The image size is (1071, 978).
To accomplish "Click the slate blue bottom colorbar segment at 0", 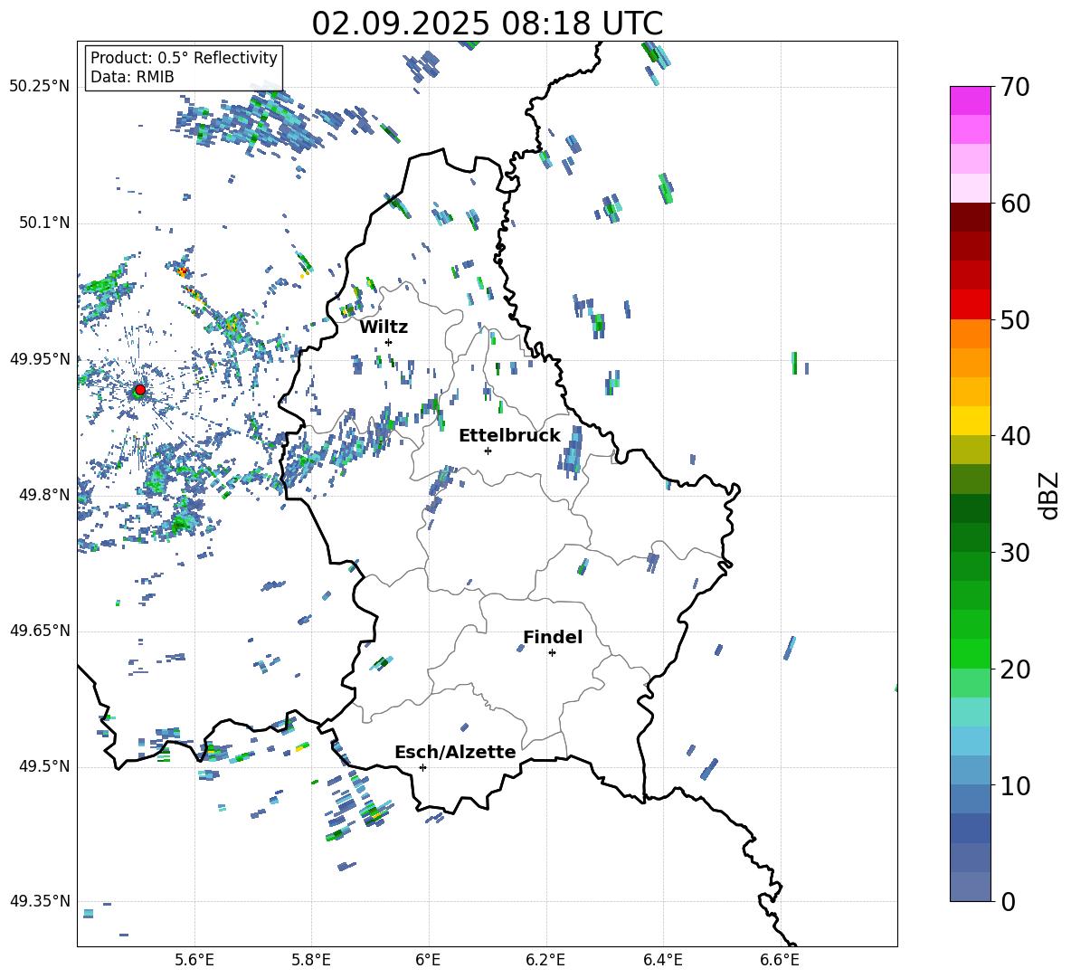I will point(971,887).
